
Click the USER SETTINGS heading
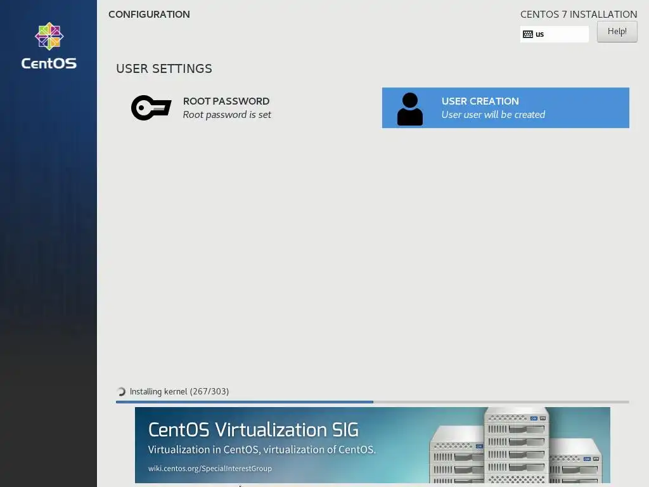click(164, 68)
